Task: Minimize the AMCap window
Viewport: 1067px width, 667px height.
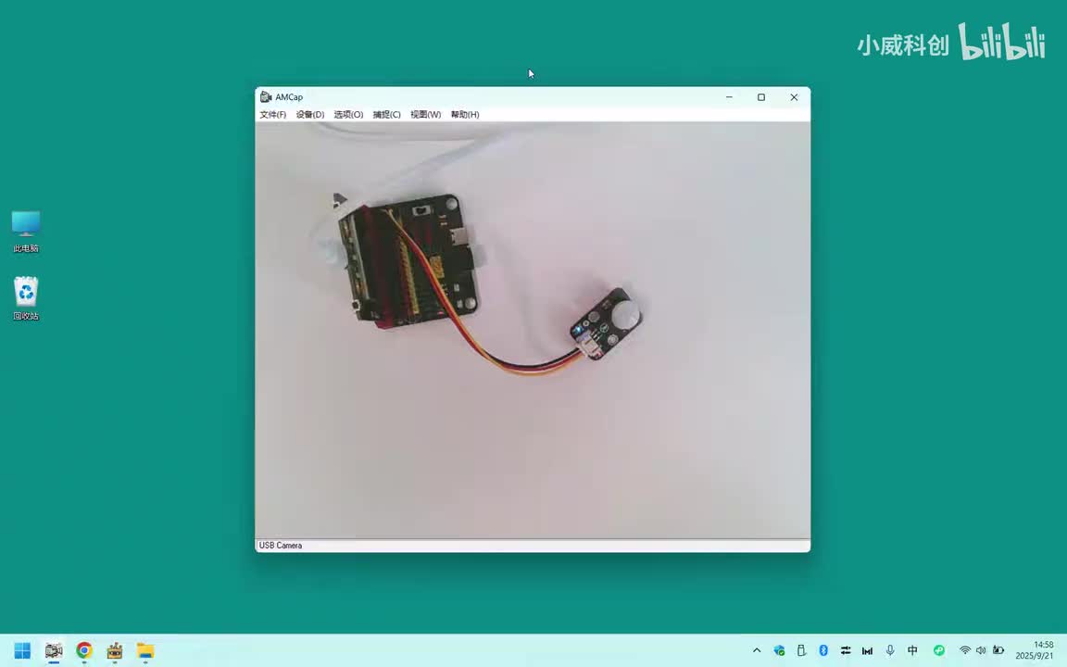Action: point(729,97)
